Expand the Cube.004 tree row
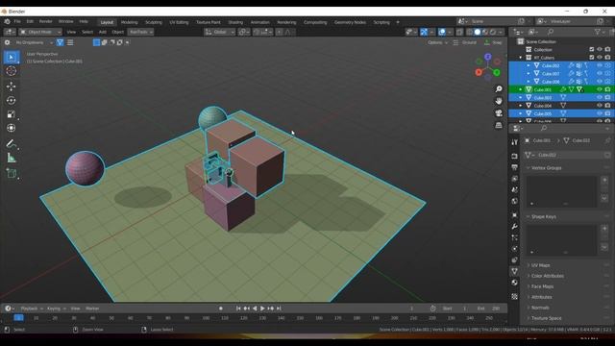The width and height of the screenshot is (615, 346). coord(521,106)
